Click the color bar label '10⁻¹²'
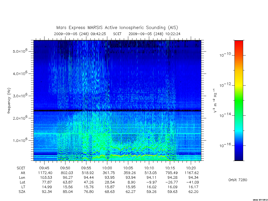Image resolution: width=268 pixels, height=201 pixels. (225, 85)
